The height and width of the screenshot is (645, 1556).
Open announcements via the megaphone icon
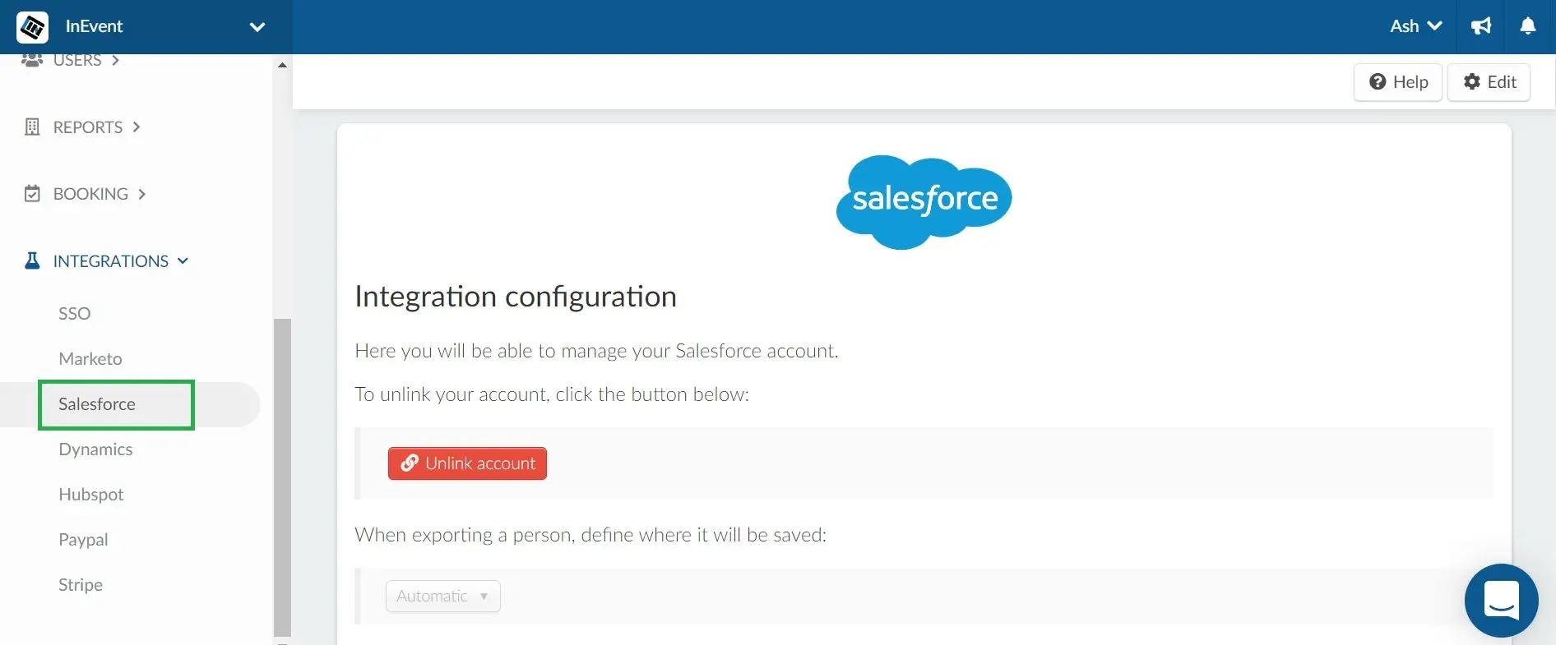coord(1481,26)
